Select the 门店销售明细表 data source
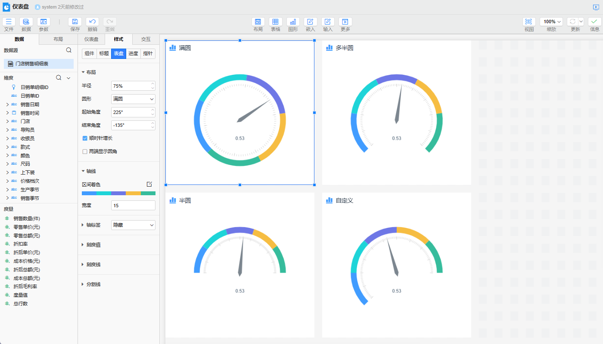The image size is (603, 344). pos(39,64)
